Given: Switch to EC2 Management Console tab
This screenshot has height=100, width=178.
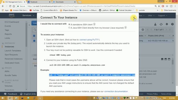Looking at the screenshot, I should [x=14, y=2].
